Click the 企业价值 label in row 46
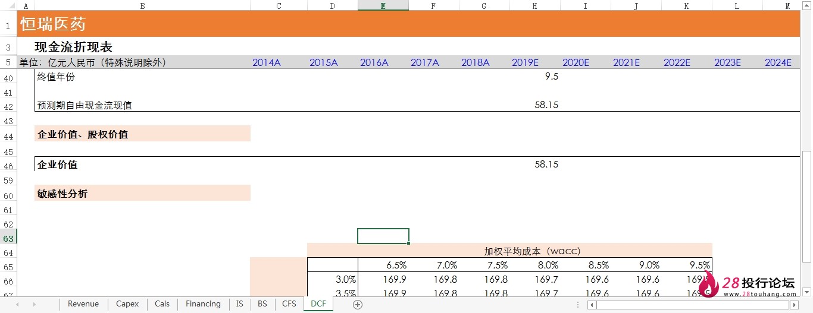This screenshot has height=313, width=813. [x=57, y=165]
